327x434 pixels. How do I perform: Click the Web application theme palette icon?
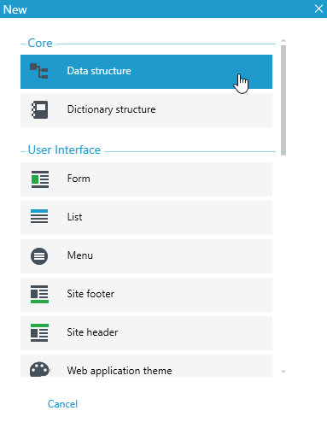coord(39,369)
